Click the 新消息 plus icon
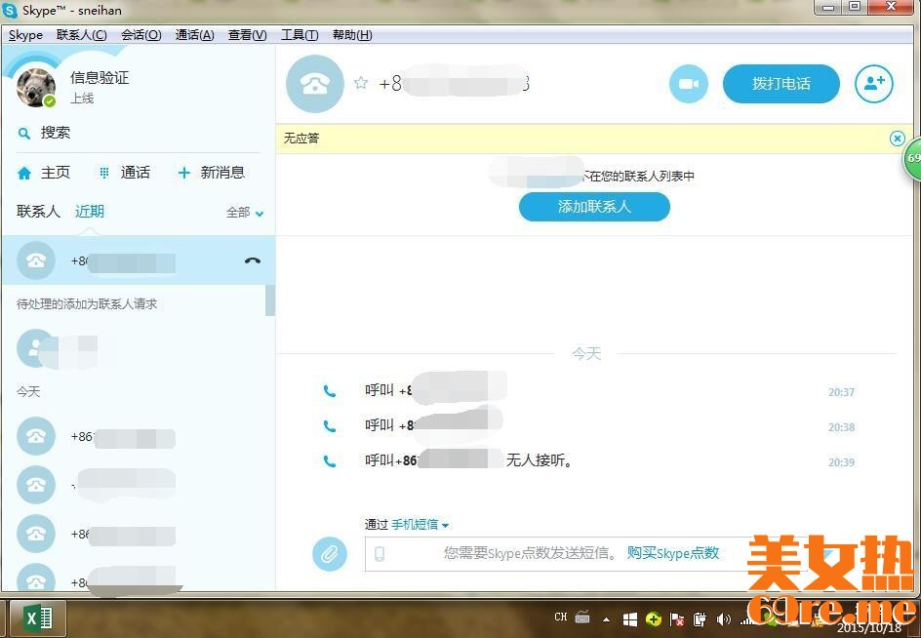Screen dimensions: 921x638 click(x=183, y=173)
